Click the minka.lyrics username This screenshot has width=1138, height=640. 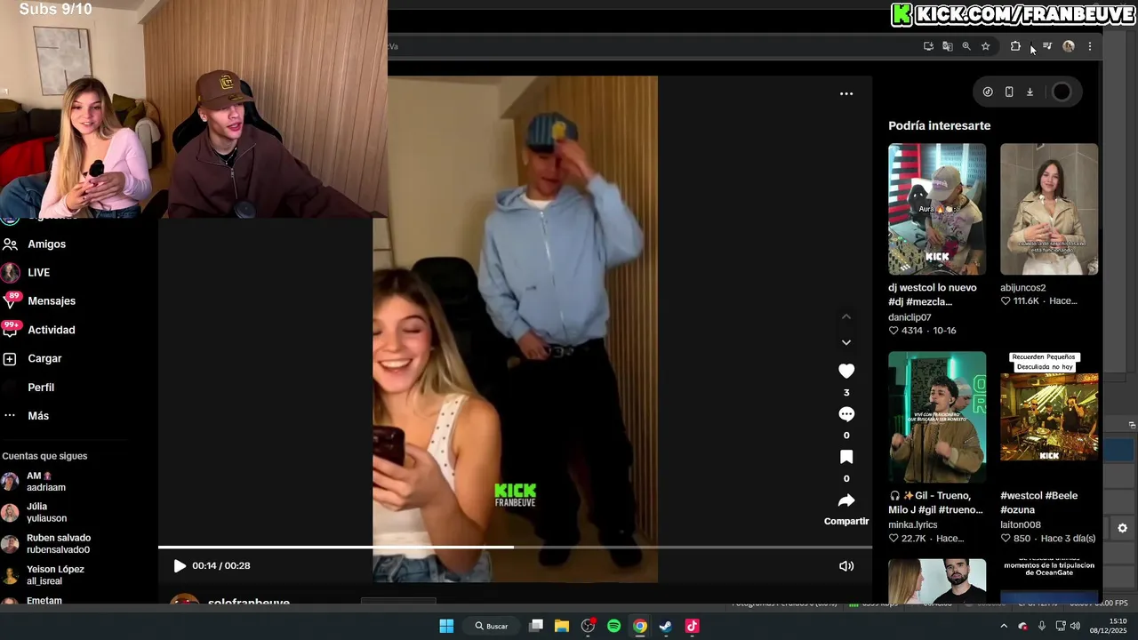[913, 525]
